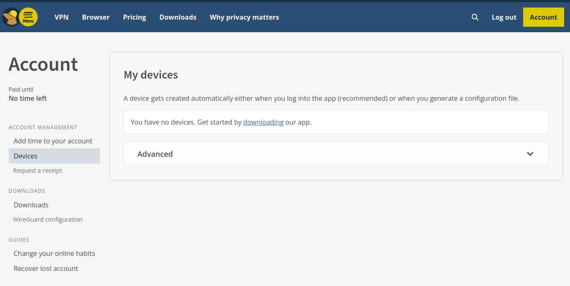Open the Pricing page
Image resolution: width=570 pixels, height=286 pixels.
(134, 17)
